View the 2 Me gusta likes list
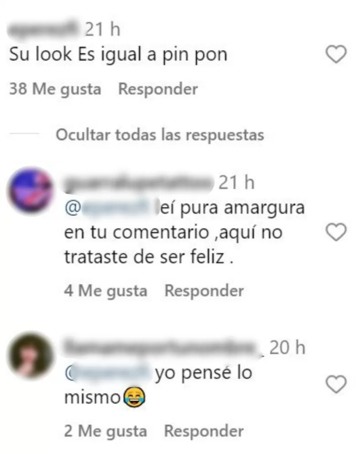 105,431
